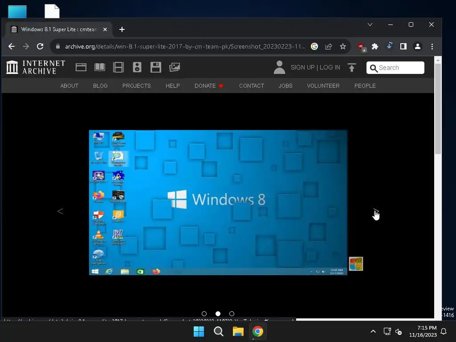This screenshot has width=456, height=342.
Task: Click the blue download arrow extension icon
Action: pos(389,46)
